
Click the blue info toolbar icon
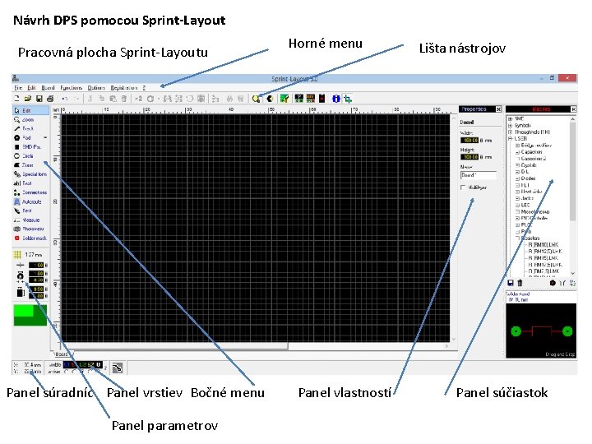pos(335,99)
